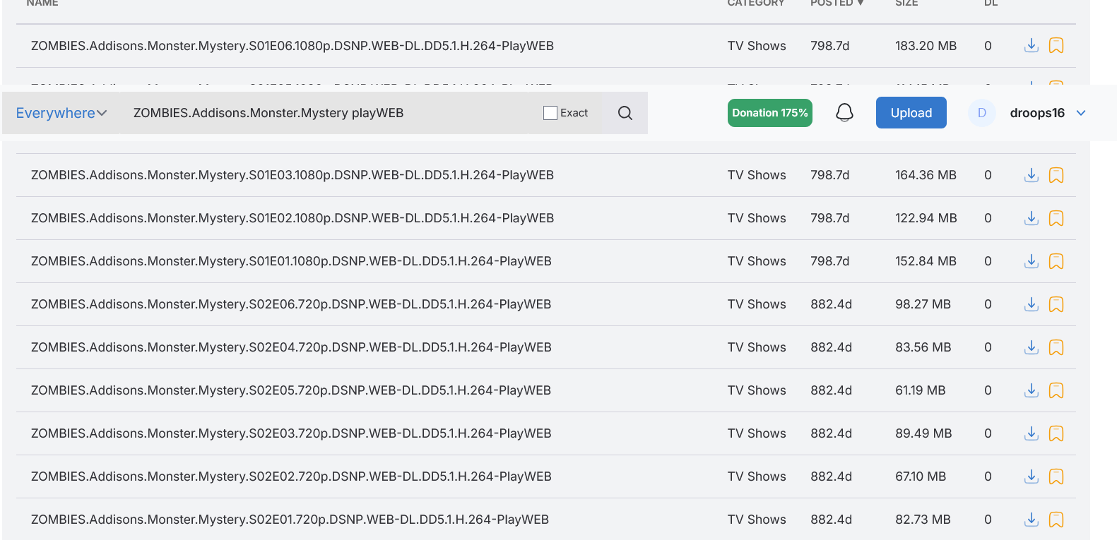Download the S02E06 720p release
The image size is (1117, 540).
pyautogui.click(x=1031, y=304)
